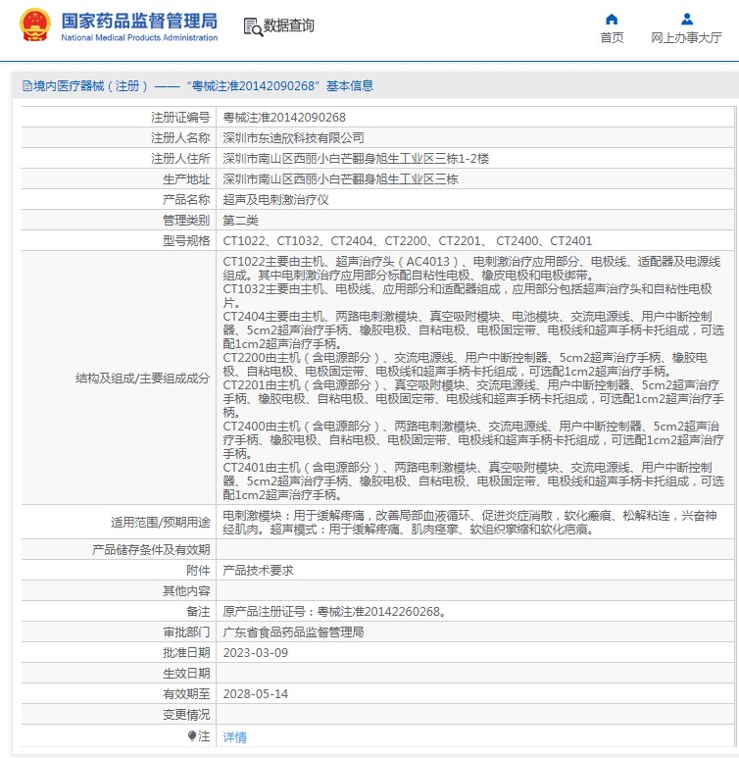The height and width of the screenshot is (758, 739).
Task: Click the 数据查询 magnifier document icon
Action: [253, 27]
